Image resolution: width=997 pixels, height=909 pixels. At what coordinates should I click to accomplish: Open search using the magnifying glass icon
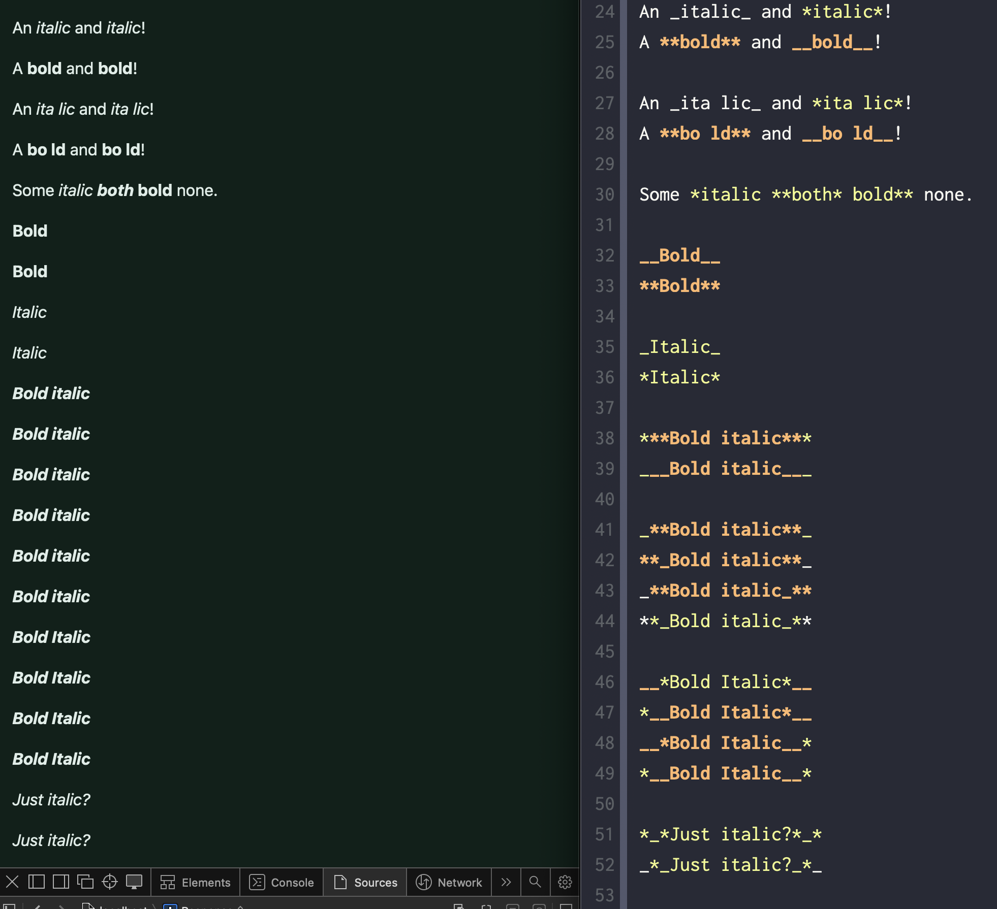535,883
